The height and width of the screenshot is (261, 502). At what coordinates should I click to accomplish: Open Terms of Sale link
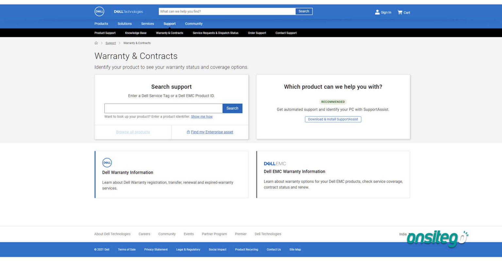[x=127, y=250]
